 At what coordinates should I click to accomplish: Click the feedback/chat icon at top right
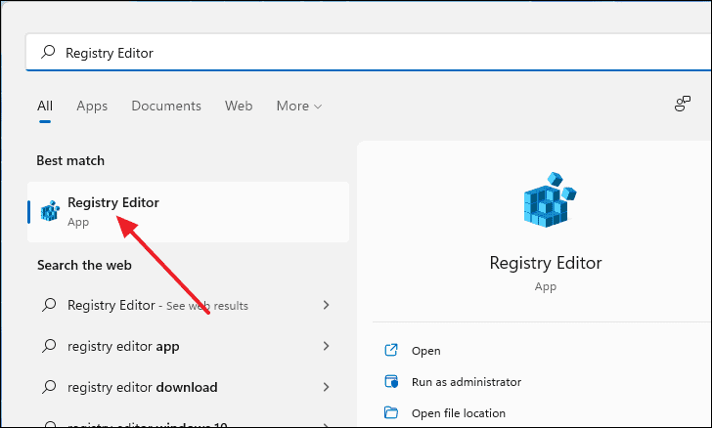click(682, 104)
